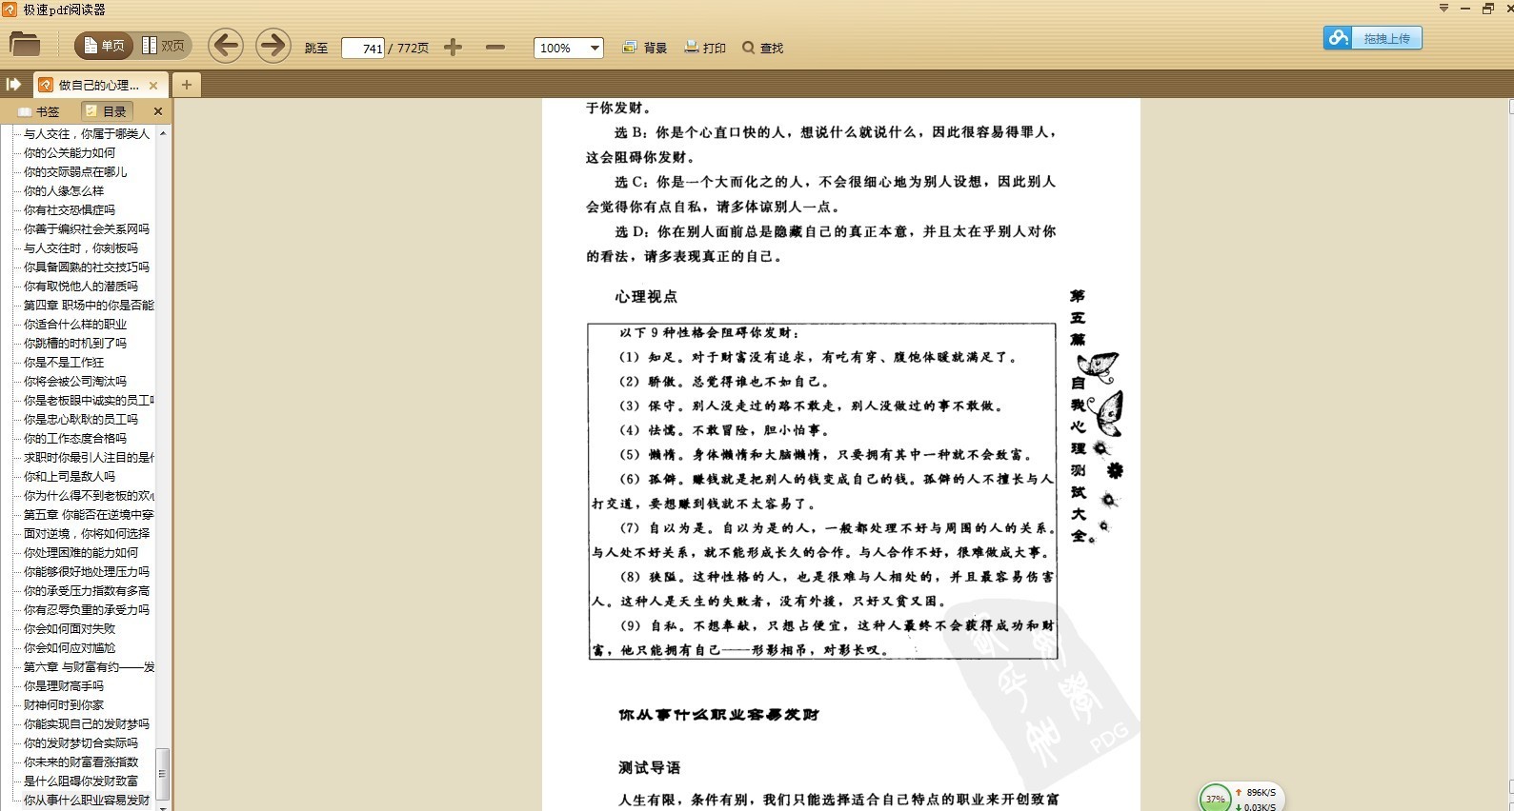Open 你是不是工作狂 in the contents list

click(64, 362)
